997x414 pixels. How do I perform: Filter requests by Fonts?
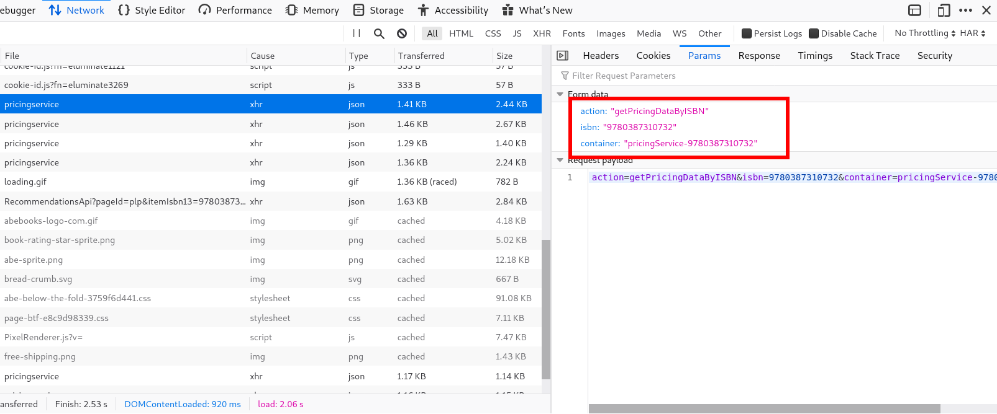[574, 33]
